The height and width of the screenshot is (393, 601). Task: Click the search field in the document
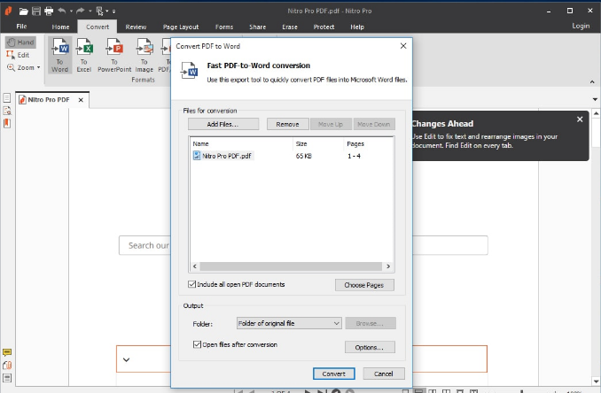303,245
